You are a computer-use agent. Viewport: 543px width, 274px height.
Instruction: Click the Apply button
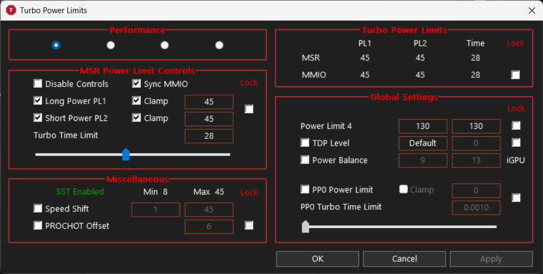491,259
